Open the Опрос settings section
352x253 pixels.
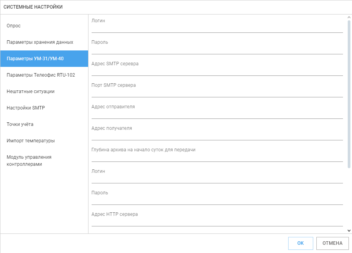click(44, 26)
